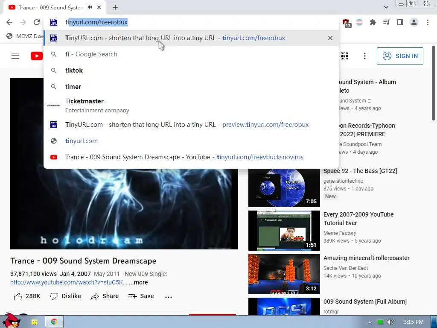Toggle the side panel icon

click(400, 22)
